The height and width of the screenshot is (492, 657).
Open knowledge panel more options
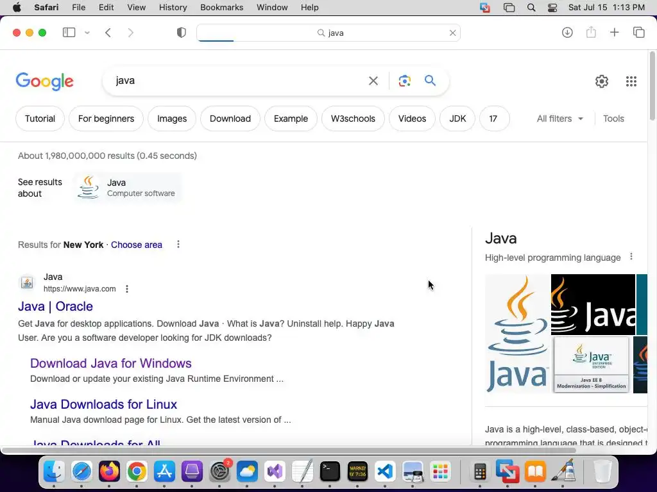[631, 257]
